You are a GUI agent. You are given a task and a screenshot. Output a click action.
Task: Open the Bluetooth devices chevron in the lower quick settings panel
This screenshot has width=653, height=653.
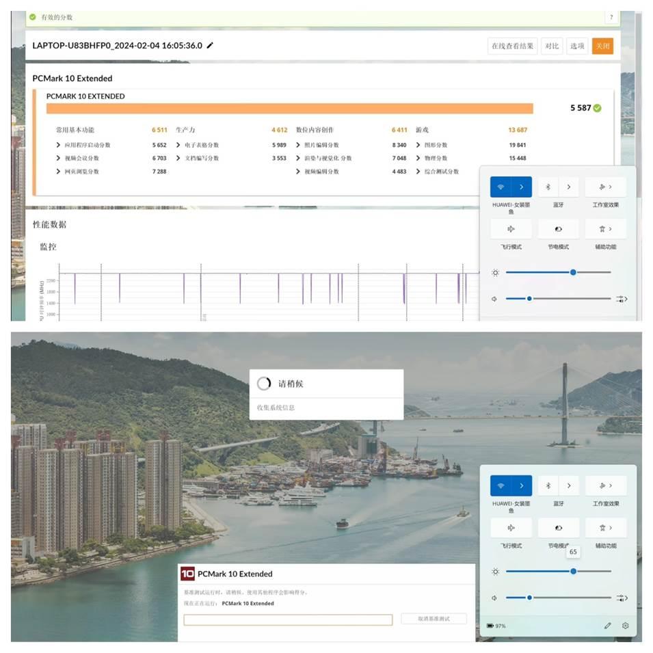[569, 485]
